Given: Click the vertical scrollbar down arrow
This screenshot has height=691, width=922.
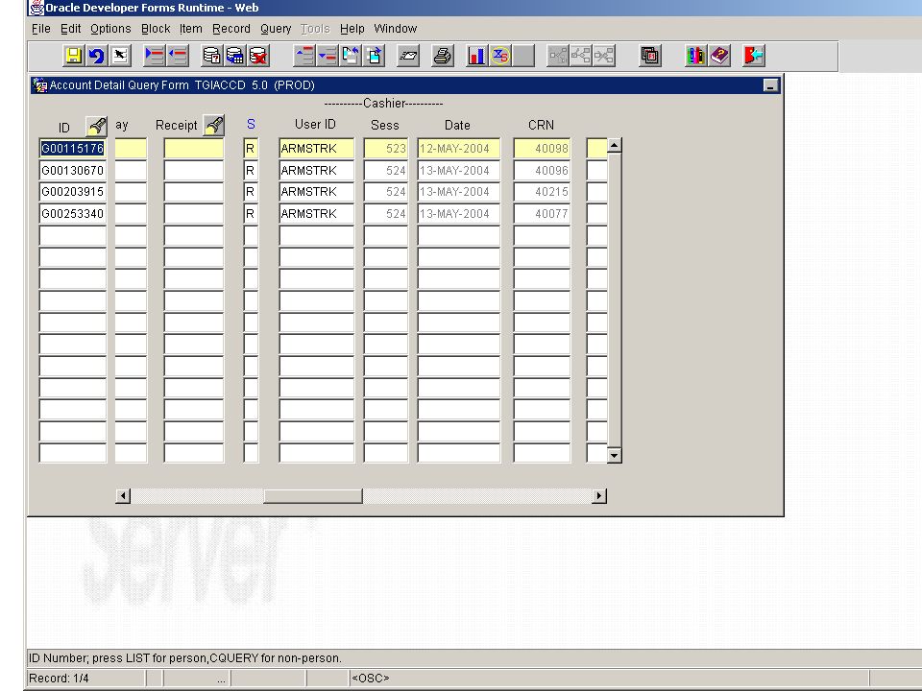Looking at the screenshot, I should (x=615, y=455).
